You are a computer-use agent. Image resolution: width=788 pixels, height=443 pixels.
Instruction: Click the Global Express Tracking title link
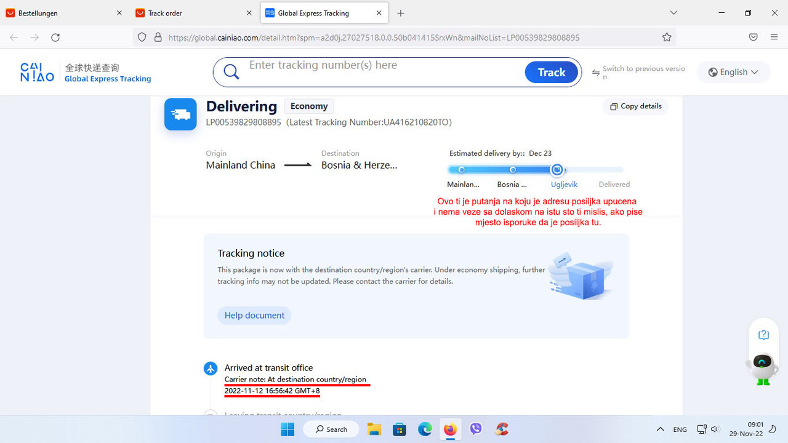(x=108, y=79)
